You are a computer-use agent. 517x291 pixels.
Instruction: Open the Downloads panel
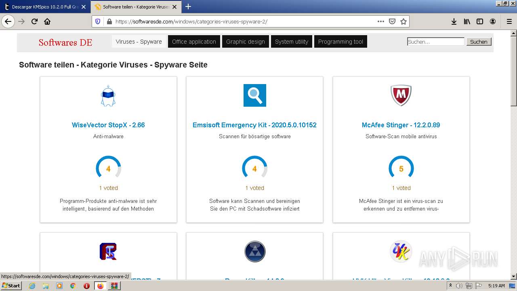(454, 21)
